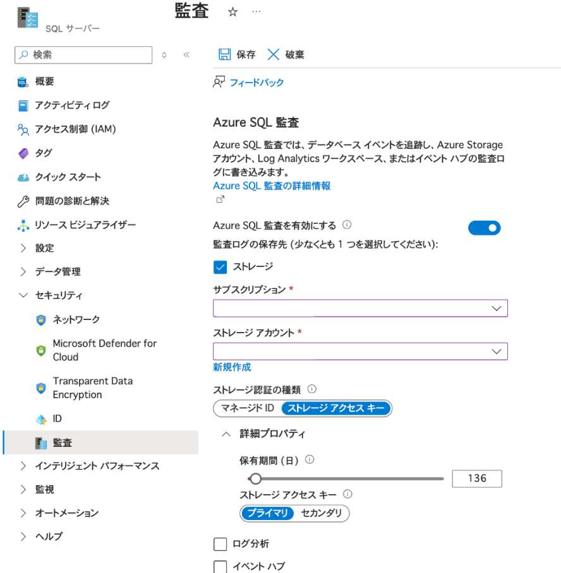Viewport: 561px width, 573px height.
Task: Open the ellipsis more options menu
Action: point(256,12)
